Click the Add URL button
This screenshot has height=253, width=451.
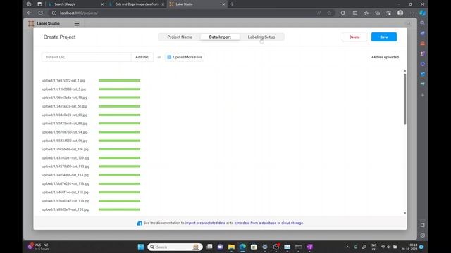pyautogui.click(x=142, y=57)
